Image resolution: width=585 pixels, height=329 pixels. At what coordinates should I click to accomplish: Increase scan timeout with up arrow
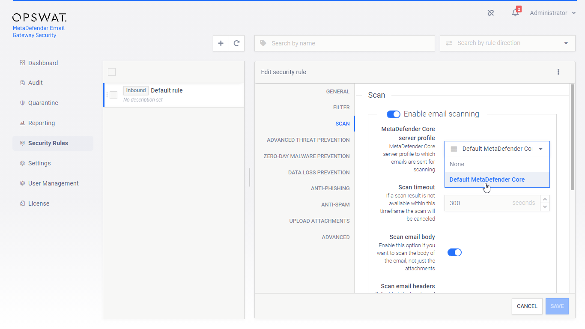tap(545, 199)
